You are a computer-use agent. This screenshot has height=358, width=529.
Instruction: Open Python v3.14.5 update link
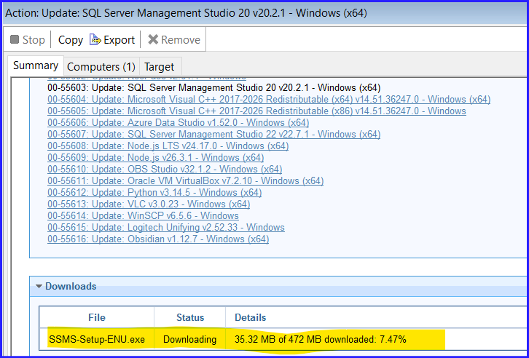(x=154, y=192)
